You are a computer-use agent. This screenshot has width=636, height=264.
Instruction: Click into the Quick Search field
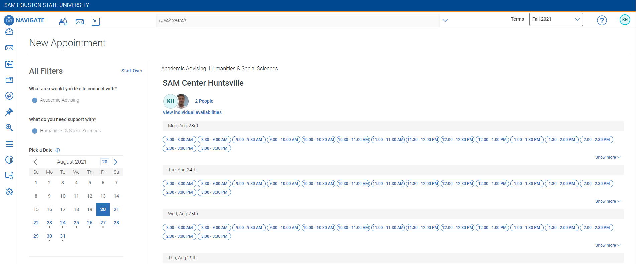tap(297, 20)
